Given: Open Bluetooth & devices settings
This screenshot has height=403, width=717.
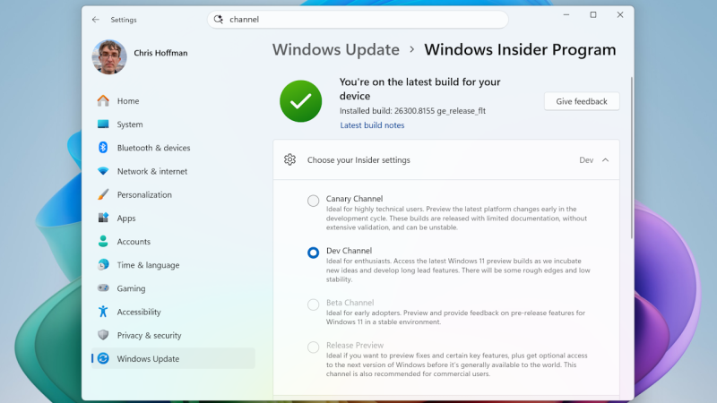Looking at the screenshot, I should pyautogui.click(x=153, y=148).
